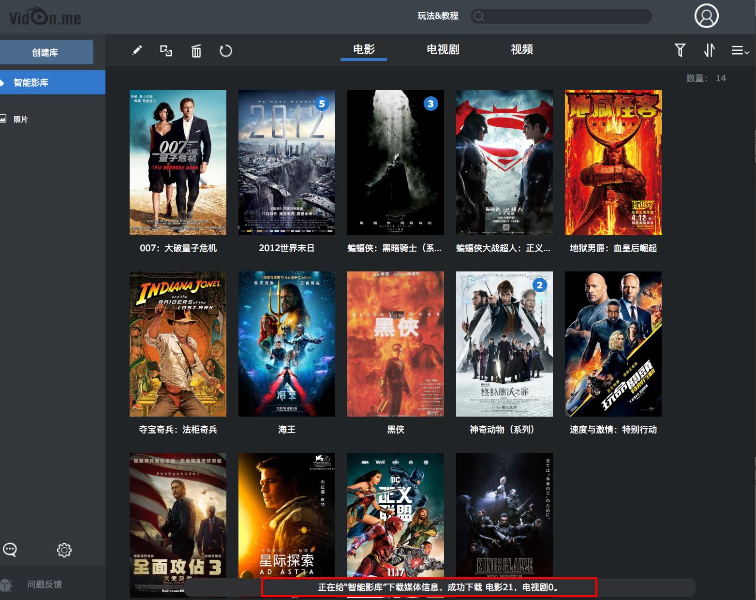Image resolution: width=756 pixels, height=600 pixels.
Task: Open the Indiana Jones poster
Action: pos(178,344)
